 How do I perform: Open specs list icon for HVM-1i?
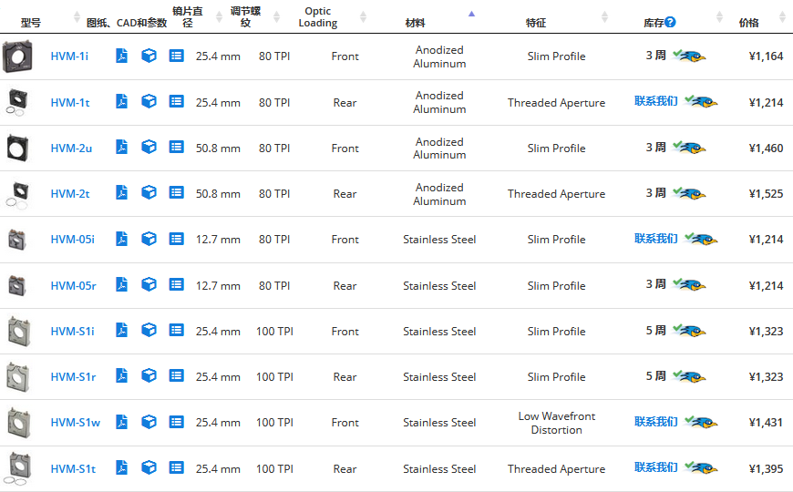(x=176, y=56)
